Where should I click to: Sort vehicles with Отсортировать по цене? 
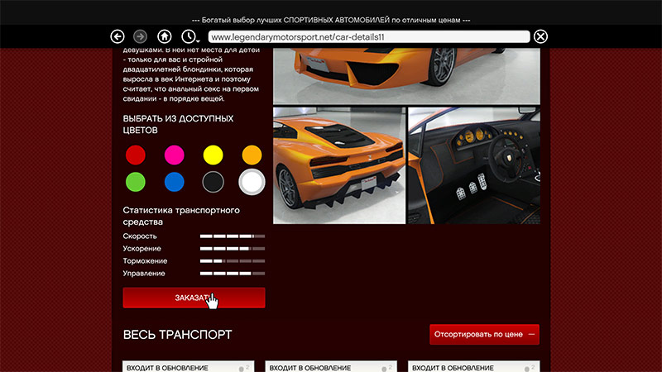coord(484,335)
